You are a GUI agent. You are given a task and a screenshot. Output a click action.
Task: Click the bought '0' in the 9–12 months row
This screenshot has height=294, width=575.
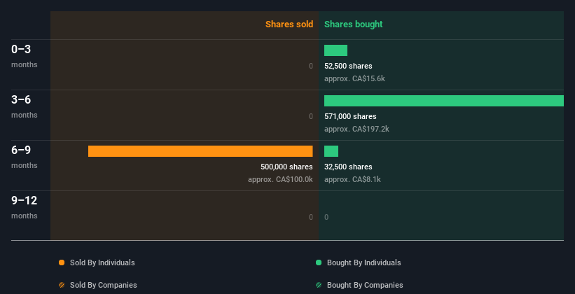pos(326,217)
